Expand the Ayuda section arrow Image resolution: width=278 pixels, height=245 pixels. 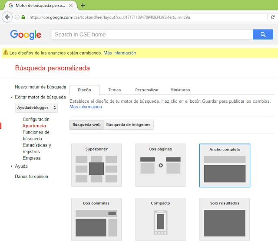coord(11,166)
